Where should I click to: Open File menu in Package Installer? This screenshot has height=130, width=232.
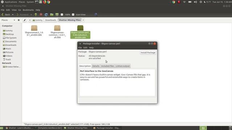(x=80, y=48)
